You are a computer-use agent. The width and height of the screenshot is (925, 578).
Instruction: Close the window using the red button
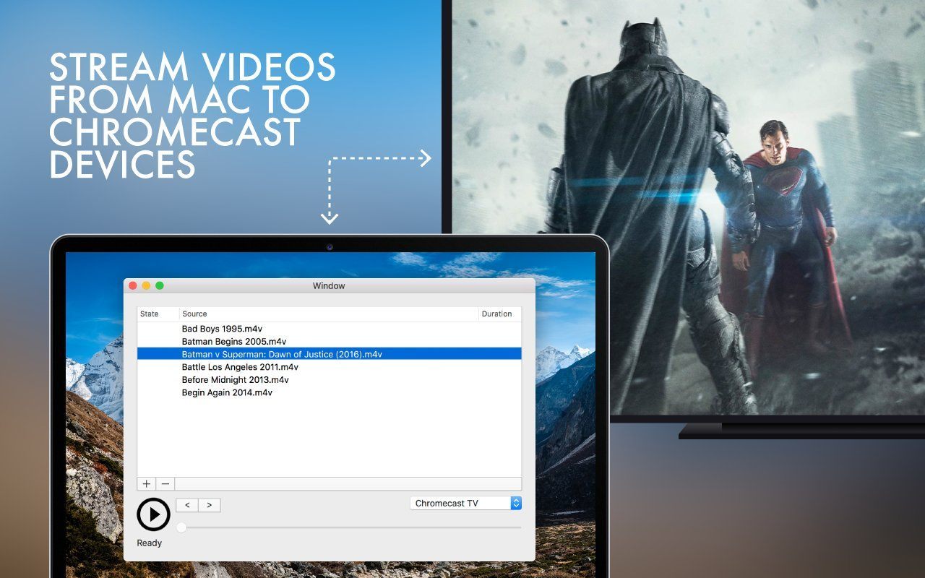pos(132,285)
